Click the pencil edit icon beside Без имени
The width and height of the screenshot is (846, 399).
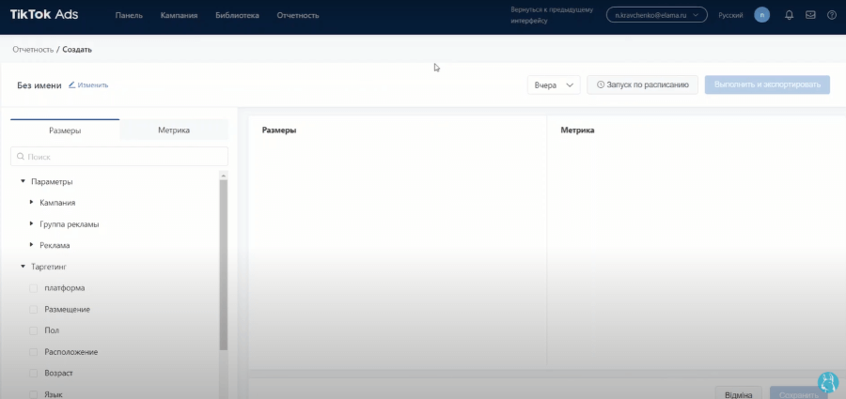pos(72,84)
